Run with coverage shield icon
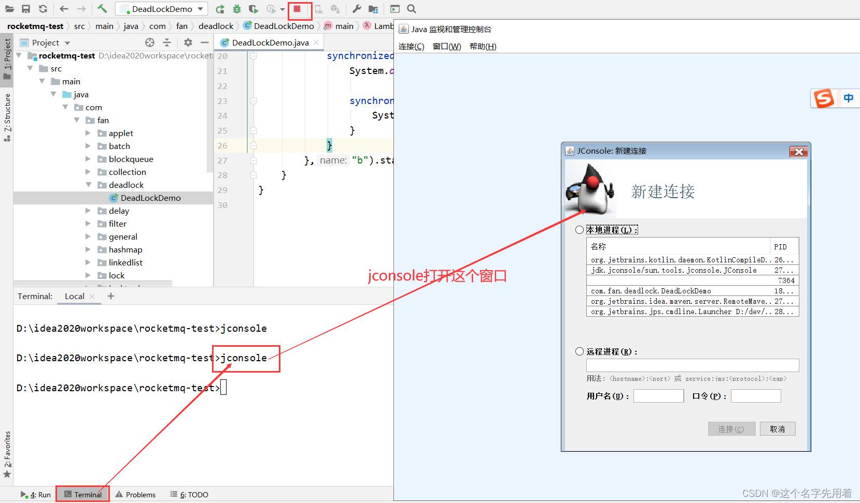This screenshot has height=503, width=860. point(253,9)
